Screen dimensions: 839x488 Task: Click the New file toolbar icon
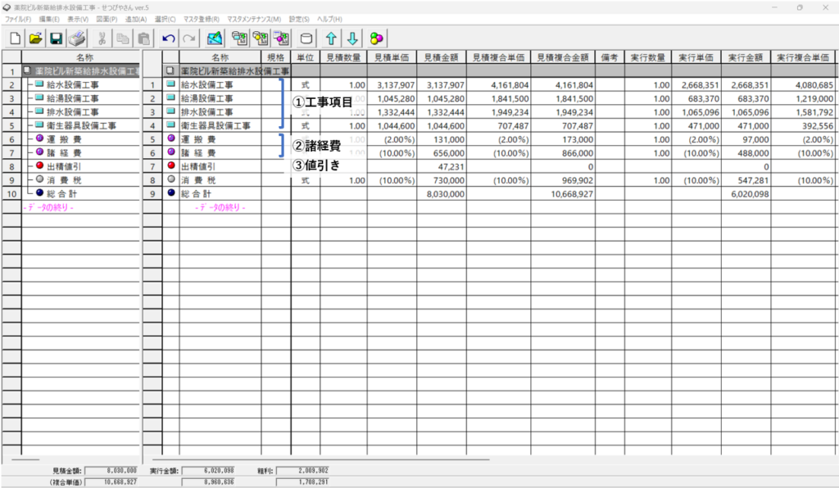pos(16,38)
